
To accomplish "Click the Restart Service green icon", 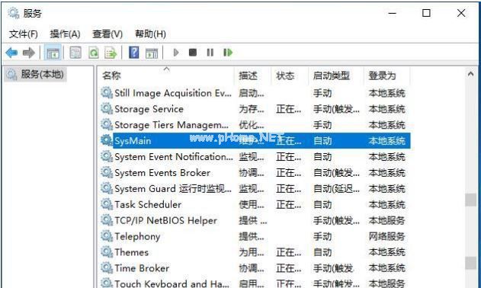I will point(228,53).
